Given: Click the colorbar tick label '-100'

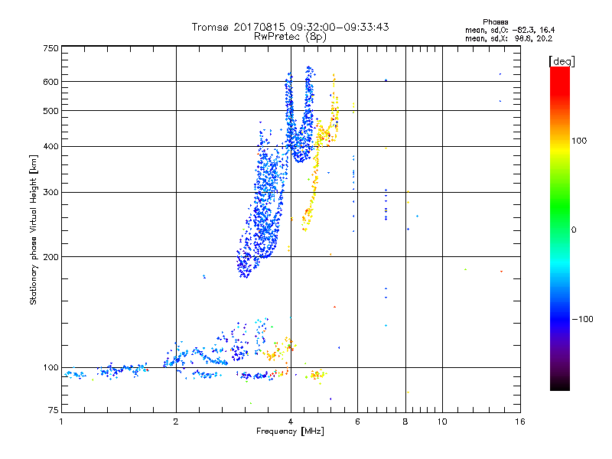Looking at the screenshot, I should (x=583, y=319).
